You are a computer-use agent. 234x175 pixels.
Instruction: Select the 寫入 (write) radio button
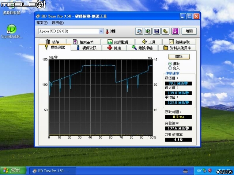[x=170, y=68]
